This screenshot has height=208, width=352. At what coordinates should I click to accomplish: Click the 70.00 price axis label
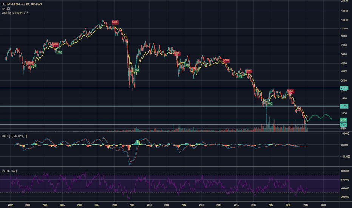coord(344,45)
